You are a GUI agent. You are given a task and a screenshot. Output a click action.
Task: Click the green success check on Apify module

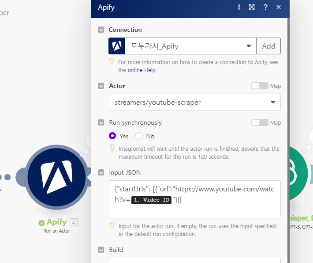coord(41,223)
